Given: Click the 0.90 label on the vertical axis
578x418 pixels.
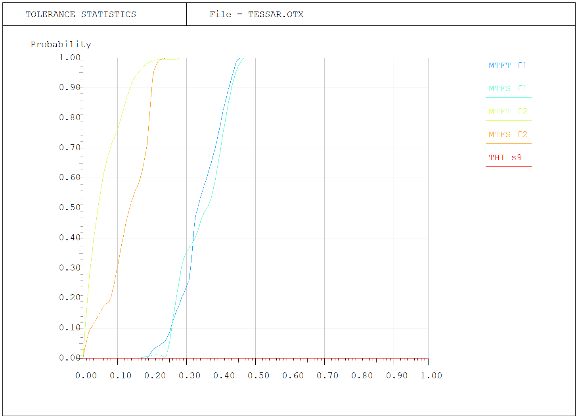Looking at the screenshot, I should (x=70, y=88).
